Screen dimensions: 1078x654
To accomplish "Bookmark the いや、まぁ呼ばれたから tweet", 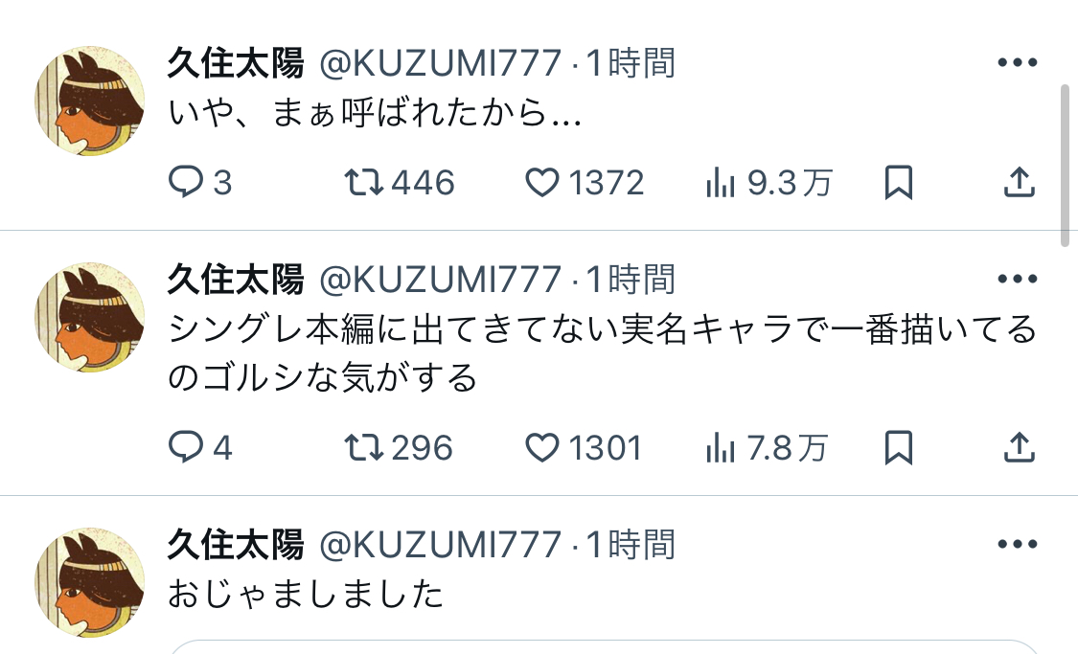I will [x=898, y=182].
